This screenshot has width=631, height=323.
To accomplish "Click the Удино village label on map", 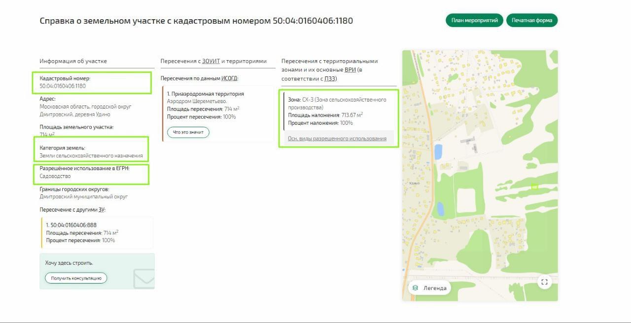I will click(x=414, y=183).
